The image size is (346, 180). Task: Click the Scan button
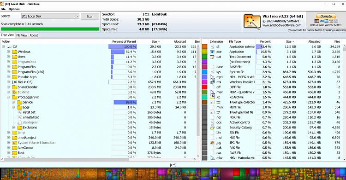[90, 16]
